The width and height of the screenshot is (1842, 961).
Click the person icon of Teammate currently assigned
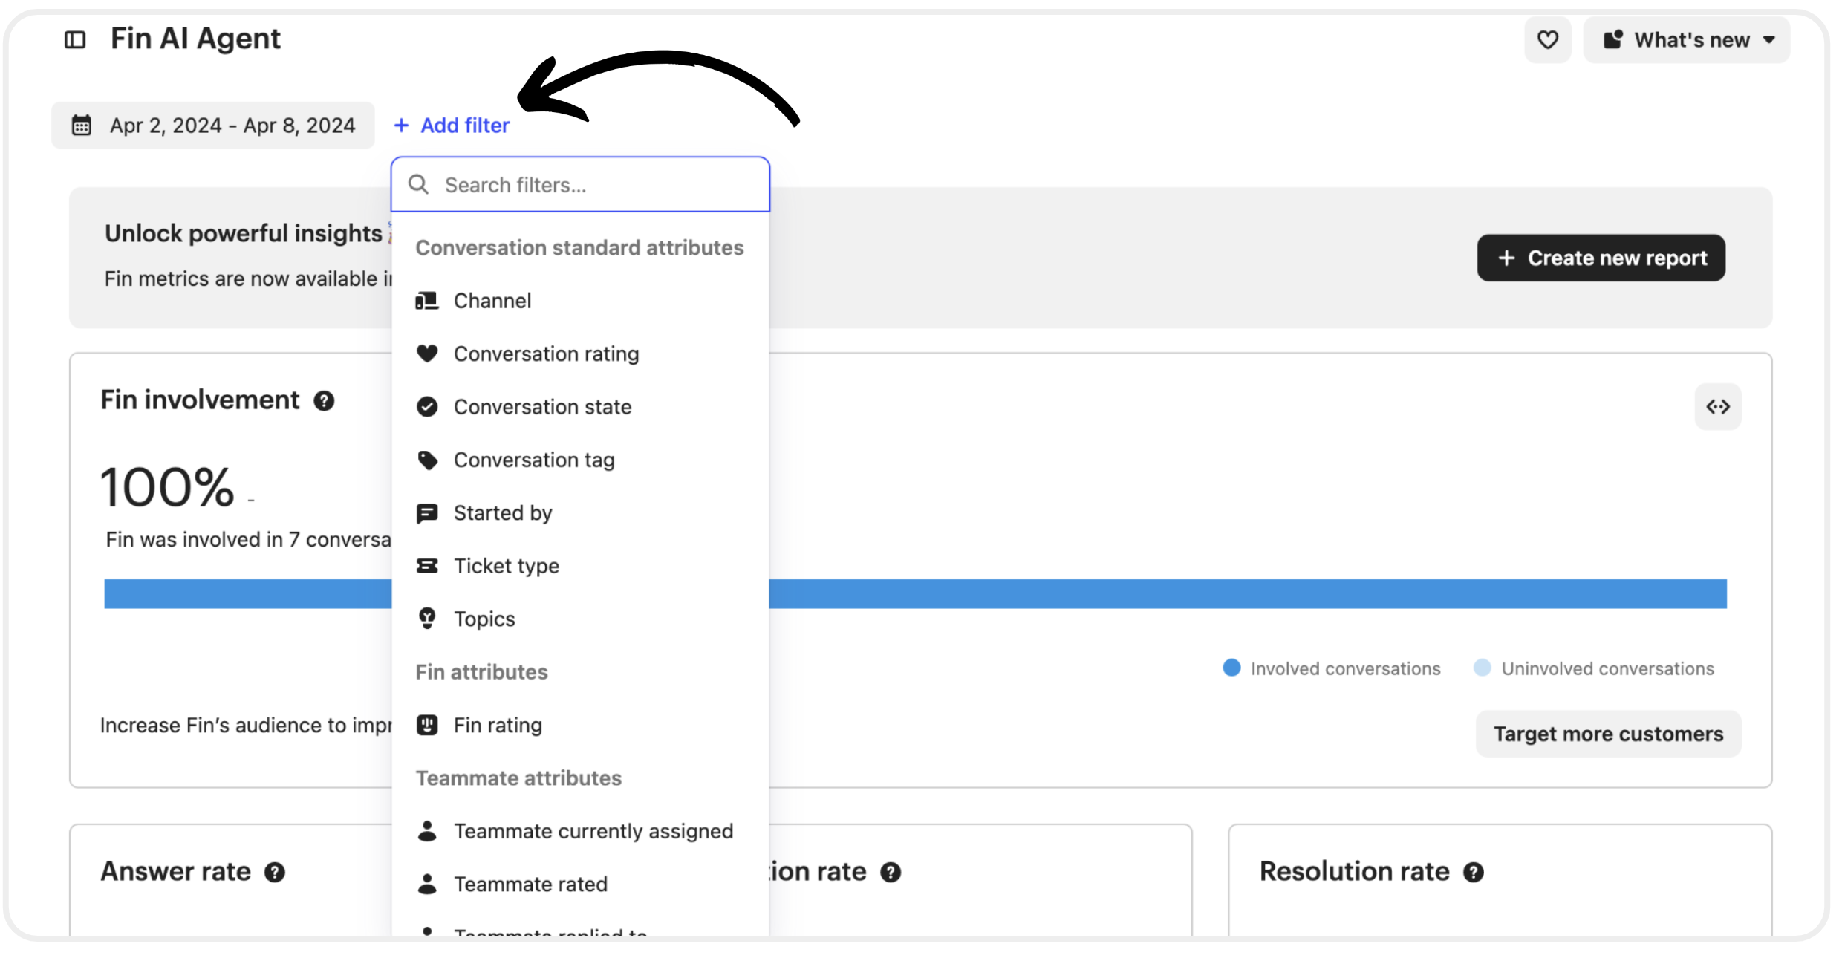coord(427,831)
